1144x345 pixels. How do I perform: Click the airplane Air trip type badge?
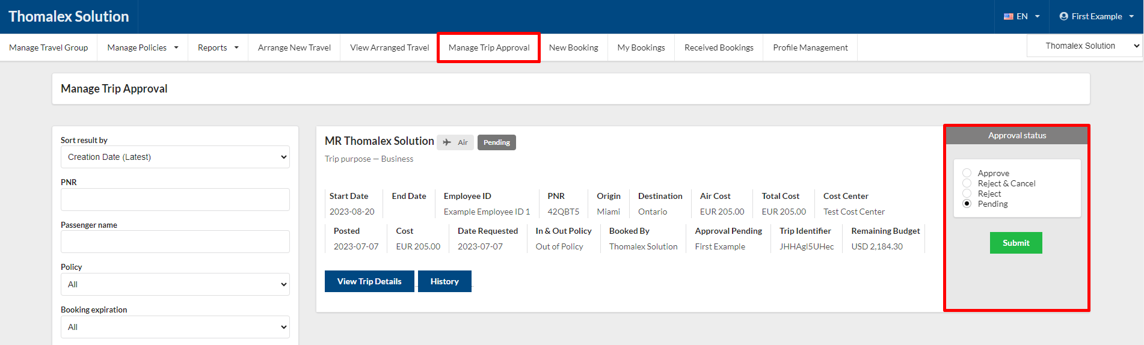pyautogui.click(x=455, y=142)
